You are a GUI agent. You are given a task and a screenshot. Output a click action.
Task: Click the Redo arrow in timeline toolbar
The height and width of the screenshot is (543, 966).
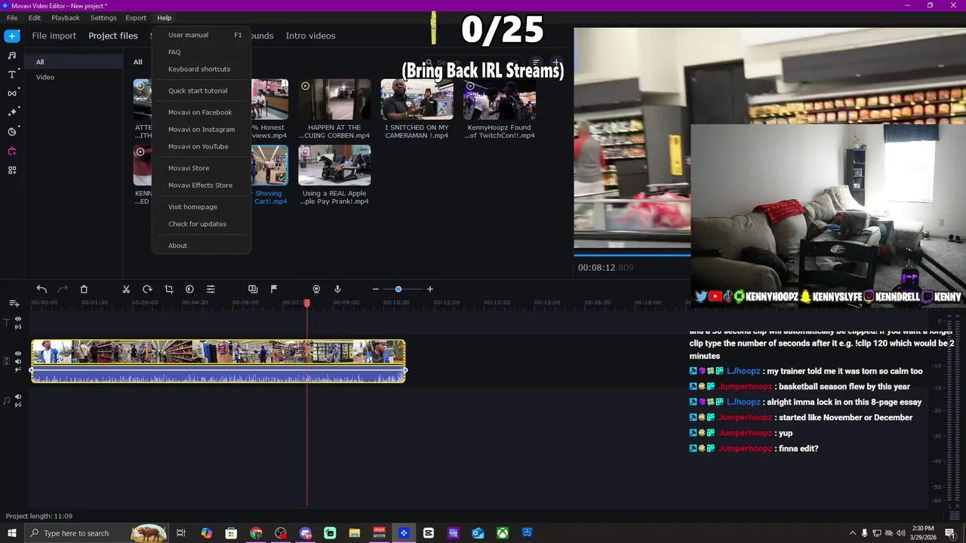click(x=63, y=289)
